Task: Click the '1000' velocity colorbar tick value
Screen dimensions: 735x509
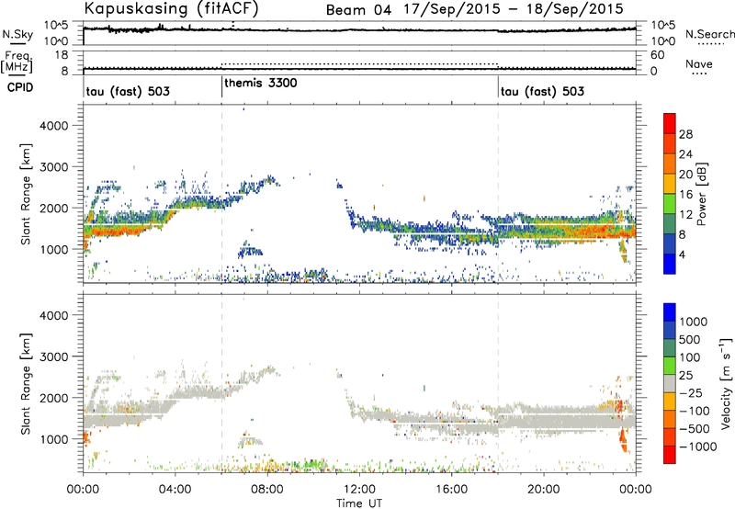Action: 694,322
